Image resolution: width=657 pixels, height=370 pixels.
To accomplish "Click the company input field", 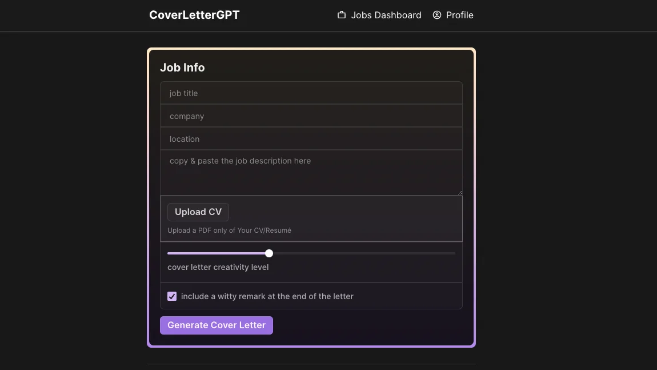I will click(311, 116).
